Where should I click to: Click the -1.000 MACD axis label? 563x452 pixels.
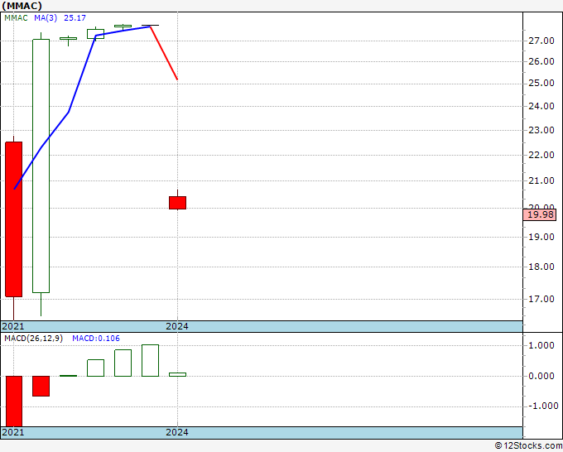point(543,406)
